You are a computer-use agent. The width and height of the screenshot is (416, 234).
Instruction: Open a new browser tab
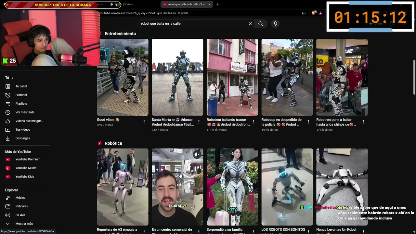tap(217, 4)
